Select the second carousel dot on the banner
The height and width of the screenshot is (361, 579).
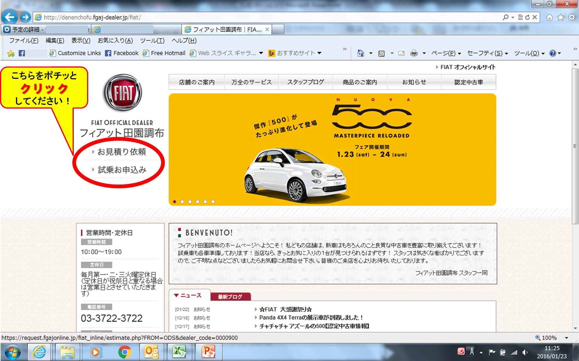pos(182,202)
